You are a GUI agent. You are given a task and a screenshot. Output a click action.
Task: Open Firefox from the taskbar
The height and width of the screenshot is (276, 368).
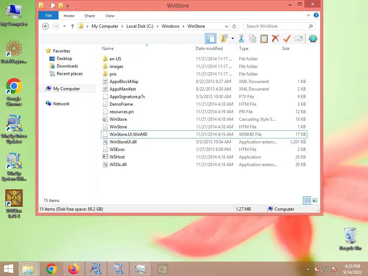point(73,269)
